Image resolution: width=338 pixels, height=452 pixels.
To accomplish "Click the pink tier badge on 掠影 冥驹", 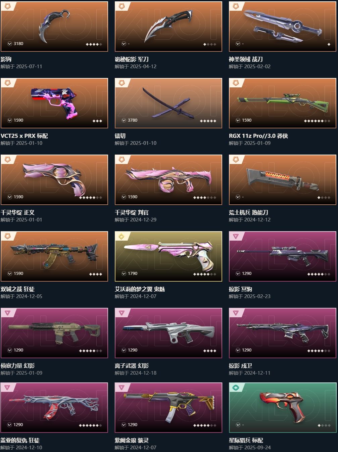I will point(235,236).
